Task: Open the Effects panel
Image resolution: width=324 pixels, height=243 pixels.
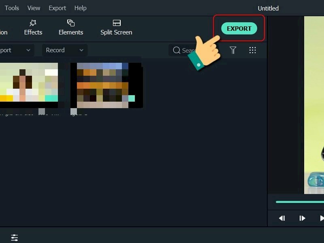Action: click(33, 28)
